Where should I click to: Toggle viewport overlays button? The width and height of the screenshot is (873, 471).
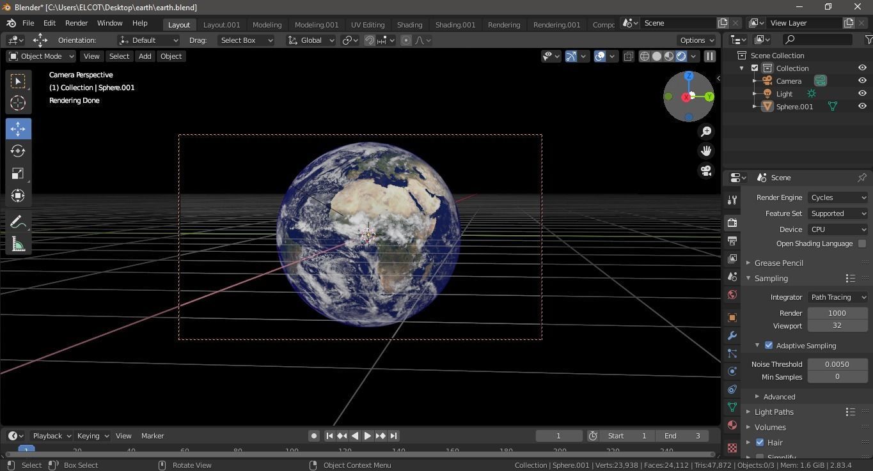pos(600,56)
